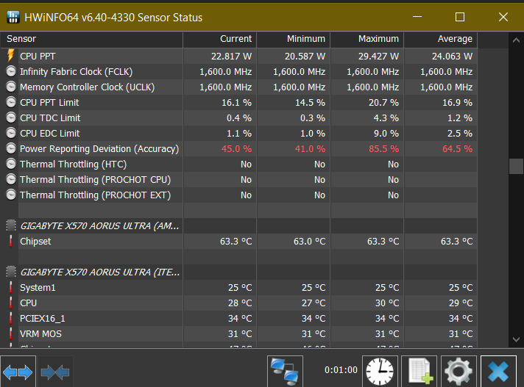Click the 64.5 % average deviation value
Screen dimensions: 524x387
click(458, 149)
